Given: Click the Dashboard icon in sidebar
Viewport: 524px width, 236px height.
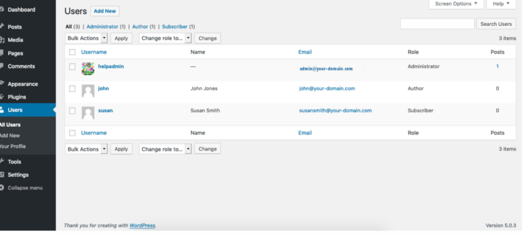Looking at the screenshot, I should [2, 10].
